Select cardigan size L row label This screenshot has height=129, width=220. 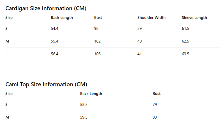6,54
